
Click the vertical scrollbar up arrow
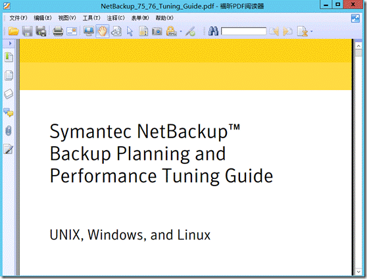tap(358, 46)
